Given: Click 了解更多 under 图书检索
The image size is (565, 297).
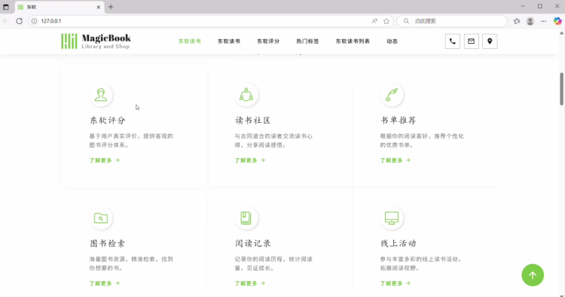Looking at the screenshot, I should tap(105, 283).
